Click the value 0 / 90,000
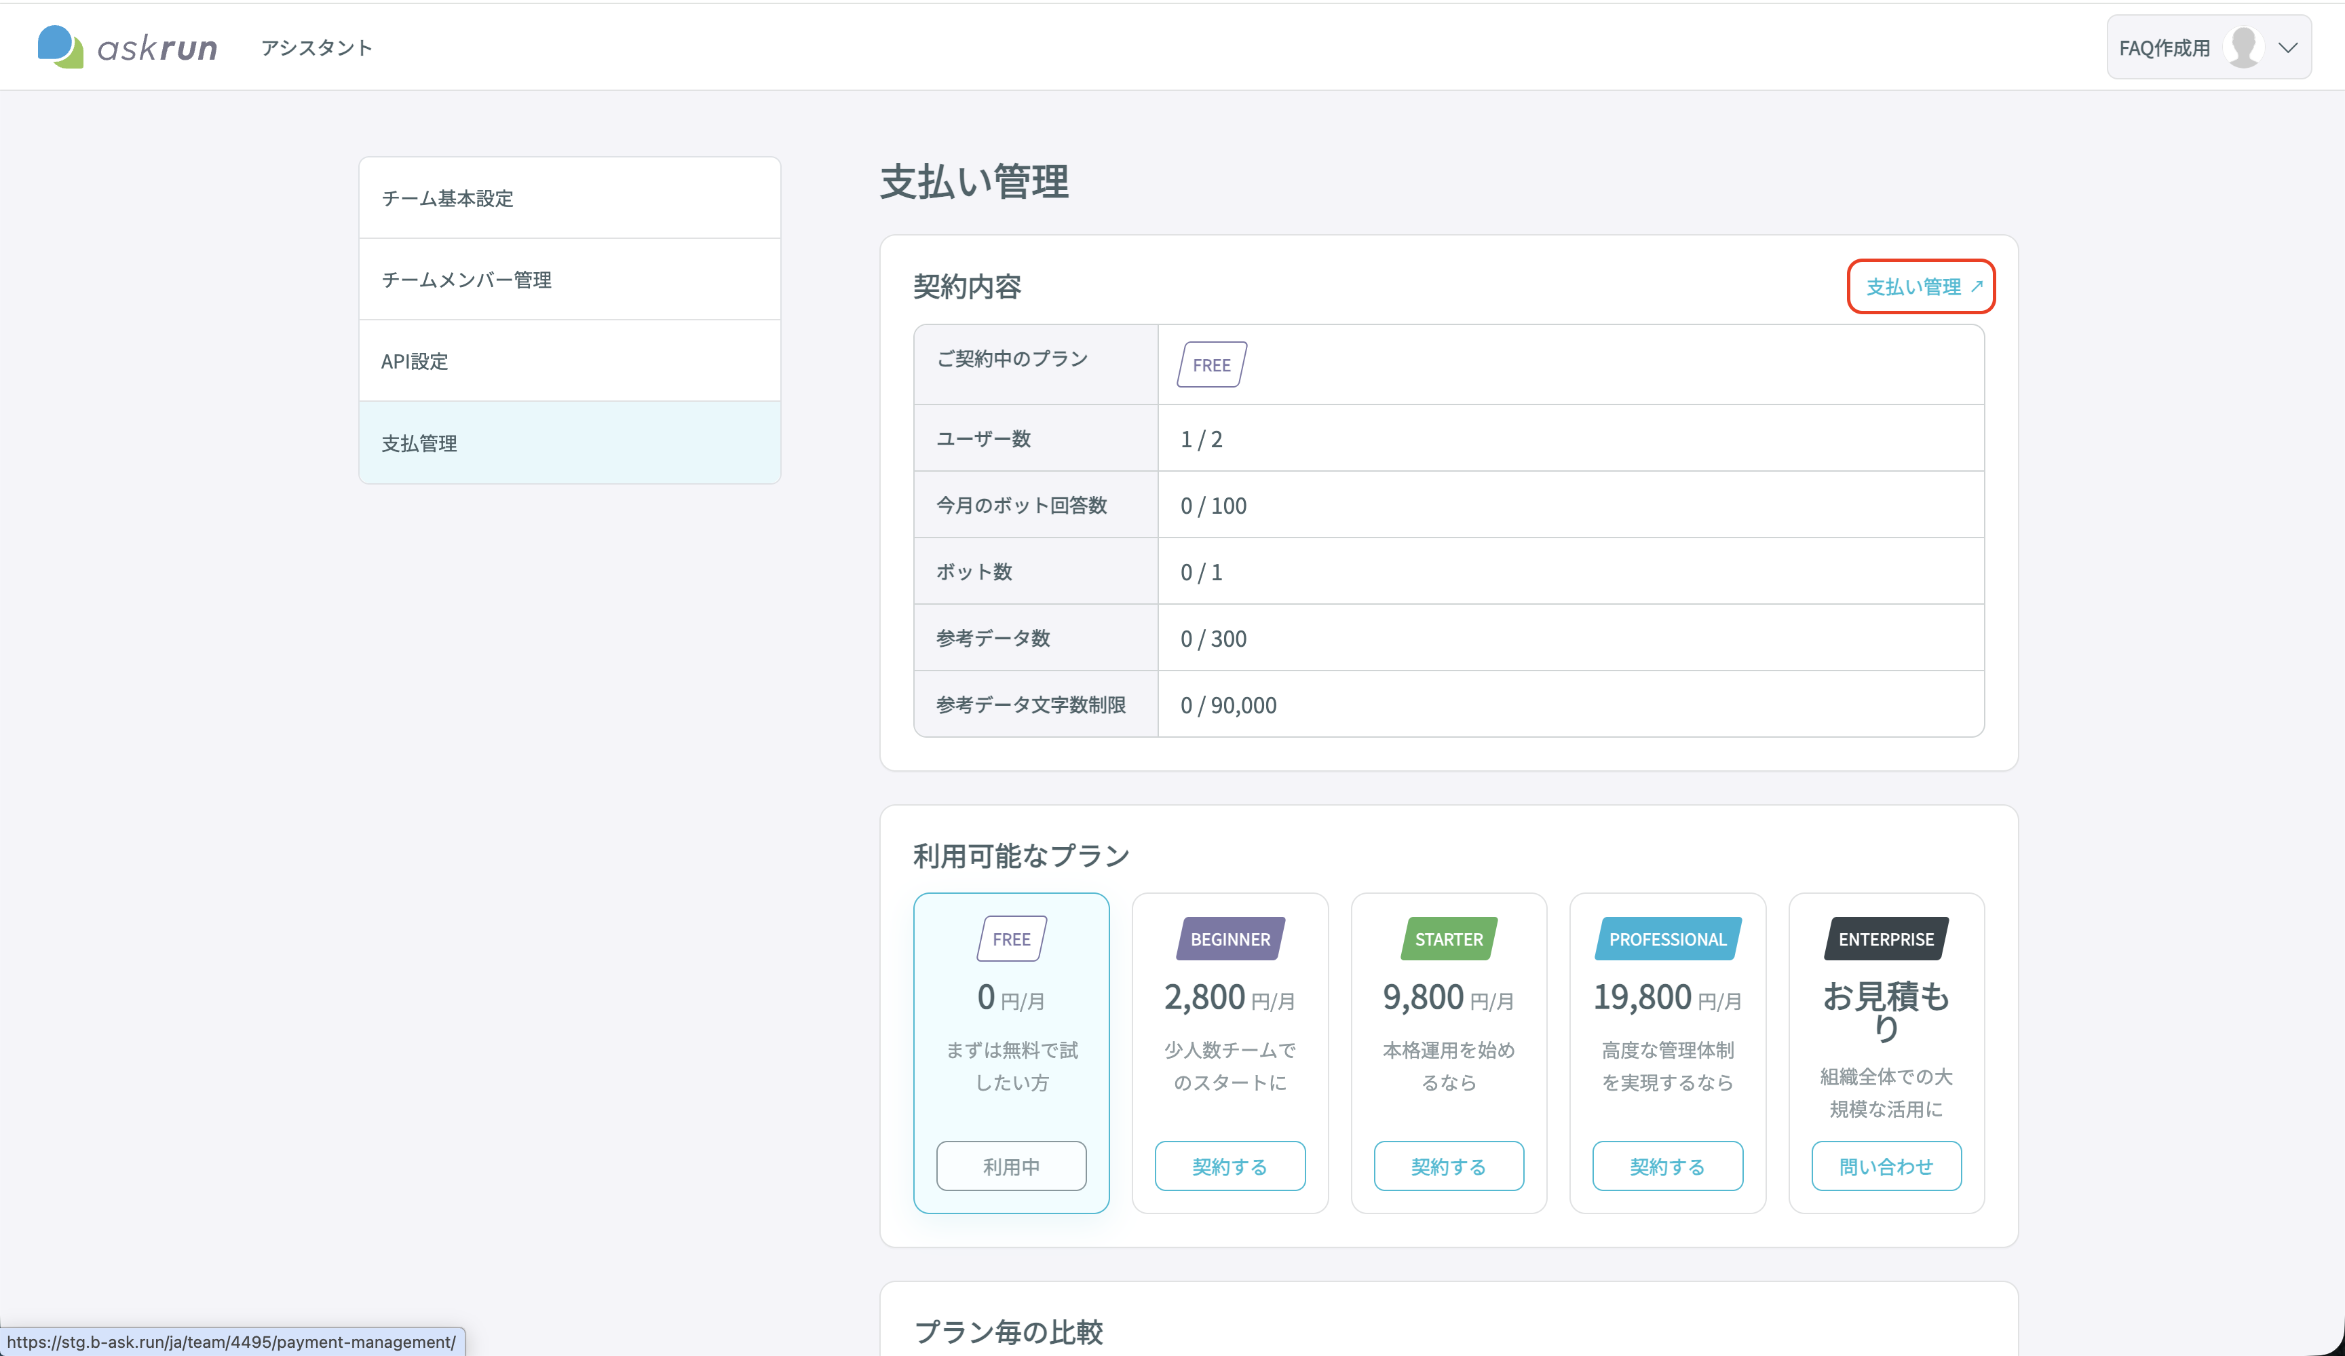The width and height of the screenshot is (2345, 1356). click(x=1228, y=705)
